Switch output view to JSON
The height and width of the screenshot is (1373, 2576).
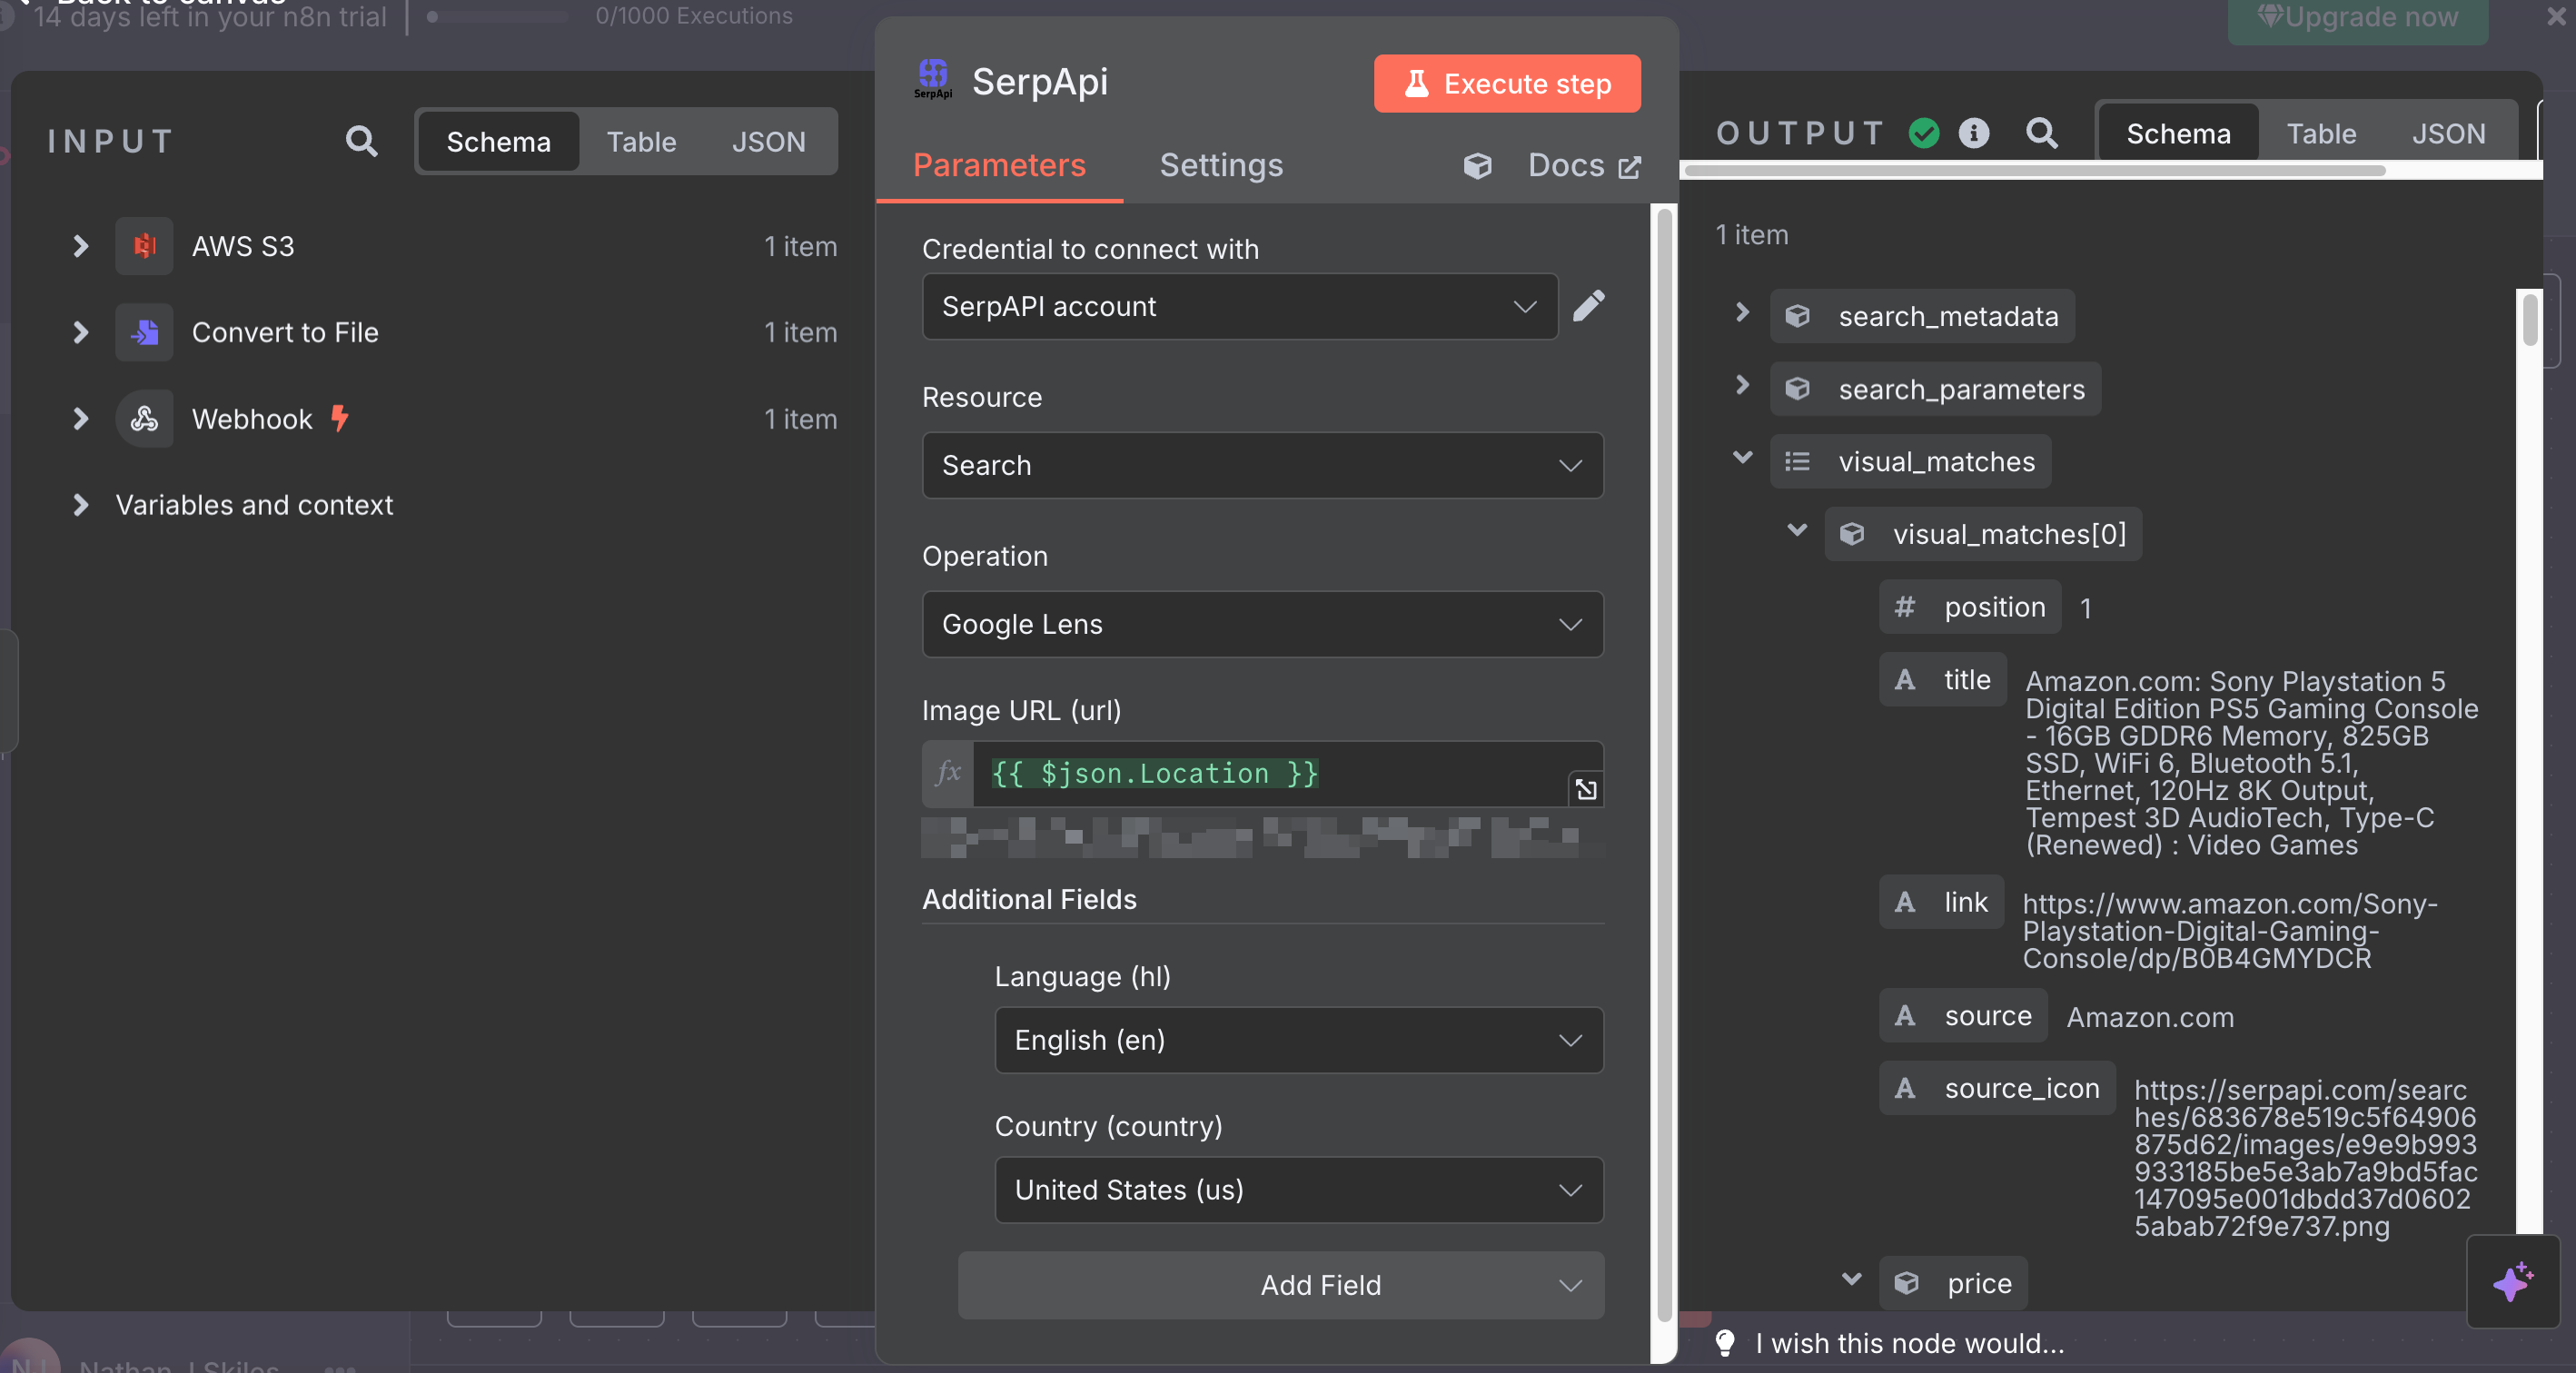(2447, 134)
